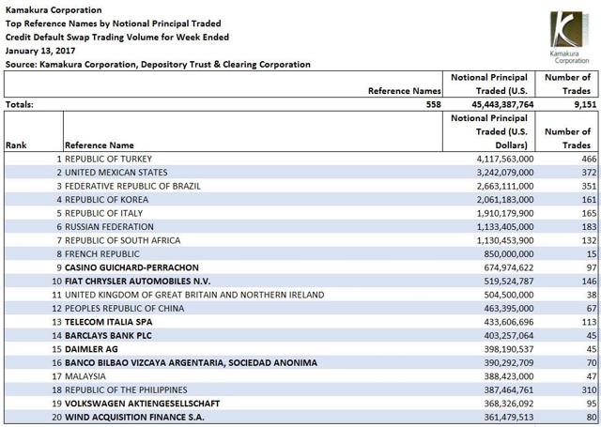
Task: Select the 'FRENCH REPUBLIC' cell
Action: coord(102,254)
